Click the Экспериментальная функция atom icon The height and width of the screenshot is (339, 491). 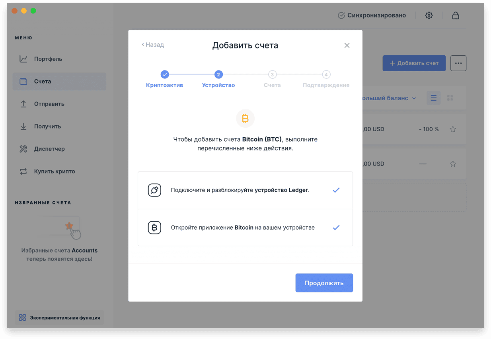(x=23, y=318)
